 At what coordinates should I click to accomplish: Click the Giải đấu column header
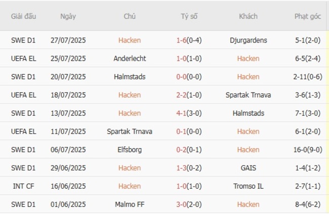(x=24, y=16)
